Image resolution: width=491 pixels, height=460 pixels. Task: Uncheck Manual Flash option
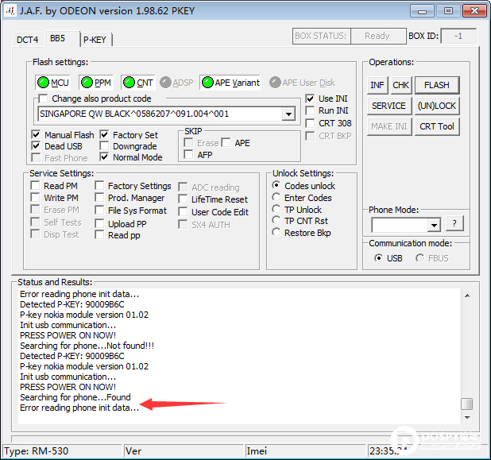click(x=36, y=134)
